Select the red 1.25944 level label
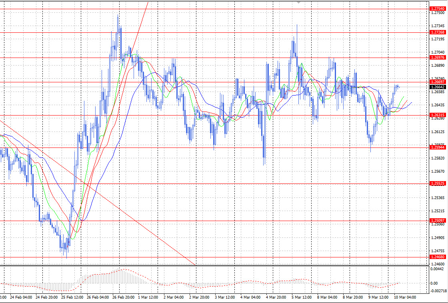This screenshot has height=303, width=448. 438,148
